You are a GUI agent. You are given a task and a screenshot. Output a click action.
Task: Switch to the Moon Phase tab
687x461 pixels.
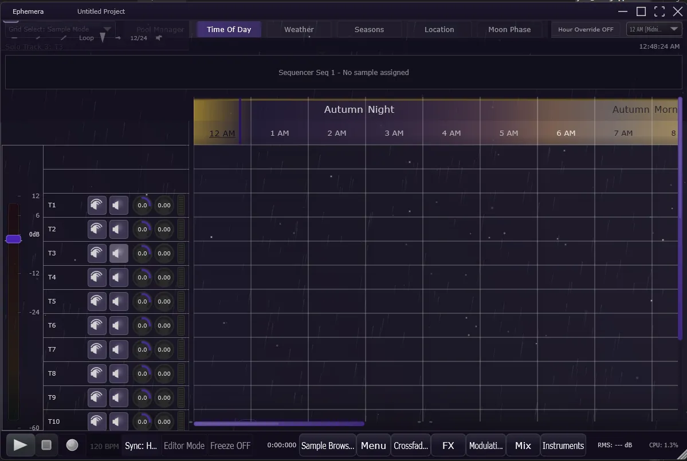tap(509, 29)
